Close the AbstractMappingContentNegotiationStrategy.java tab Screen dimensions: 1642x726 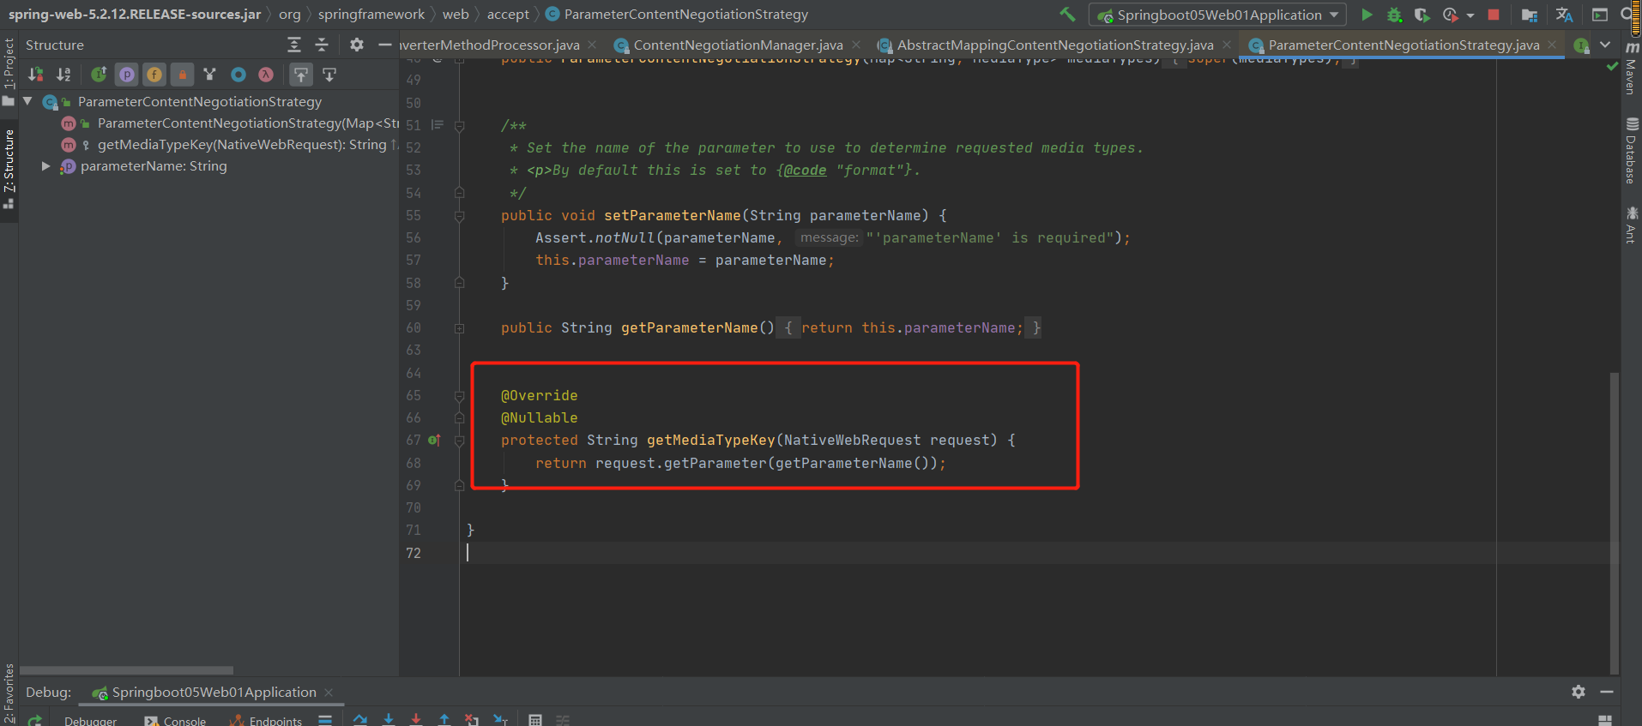click(x=1227, y=45)
